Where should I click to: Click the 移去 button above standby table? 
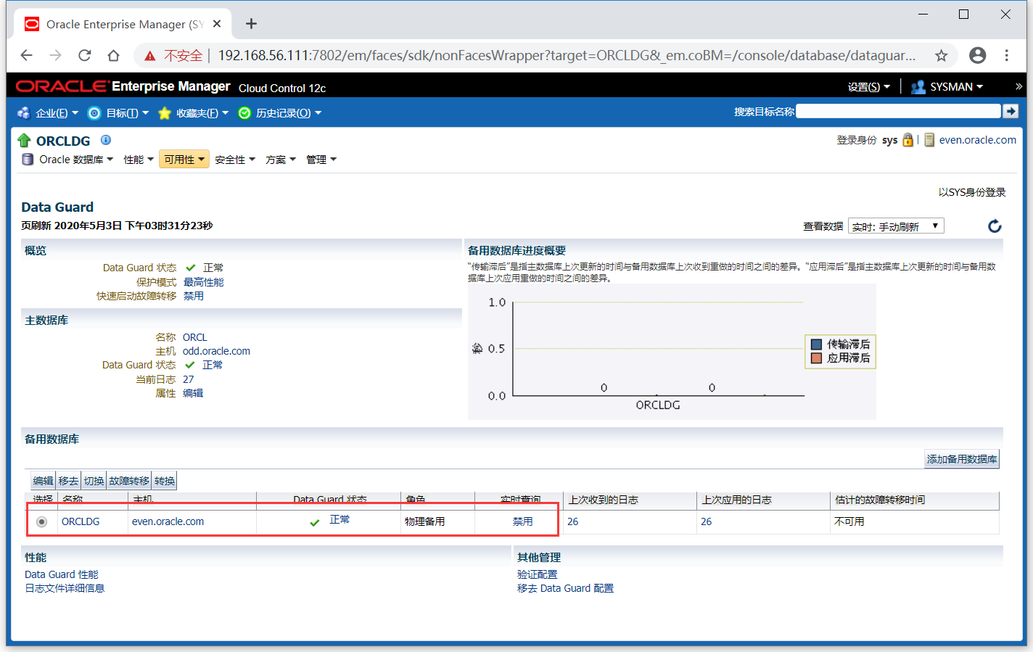pos(68,481)
